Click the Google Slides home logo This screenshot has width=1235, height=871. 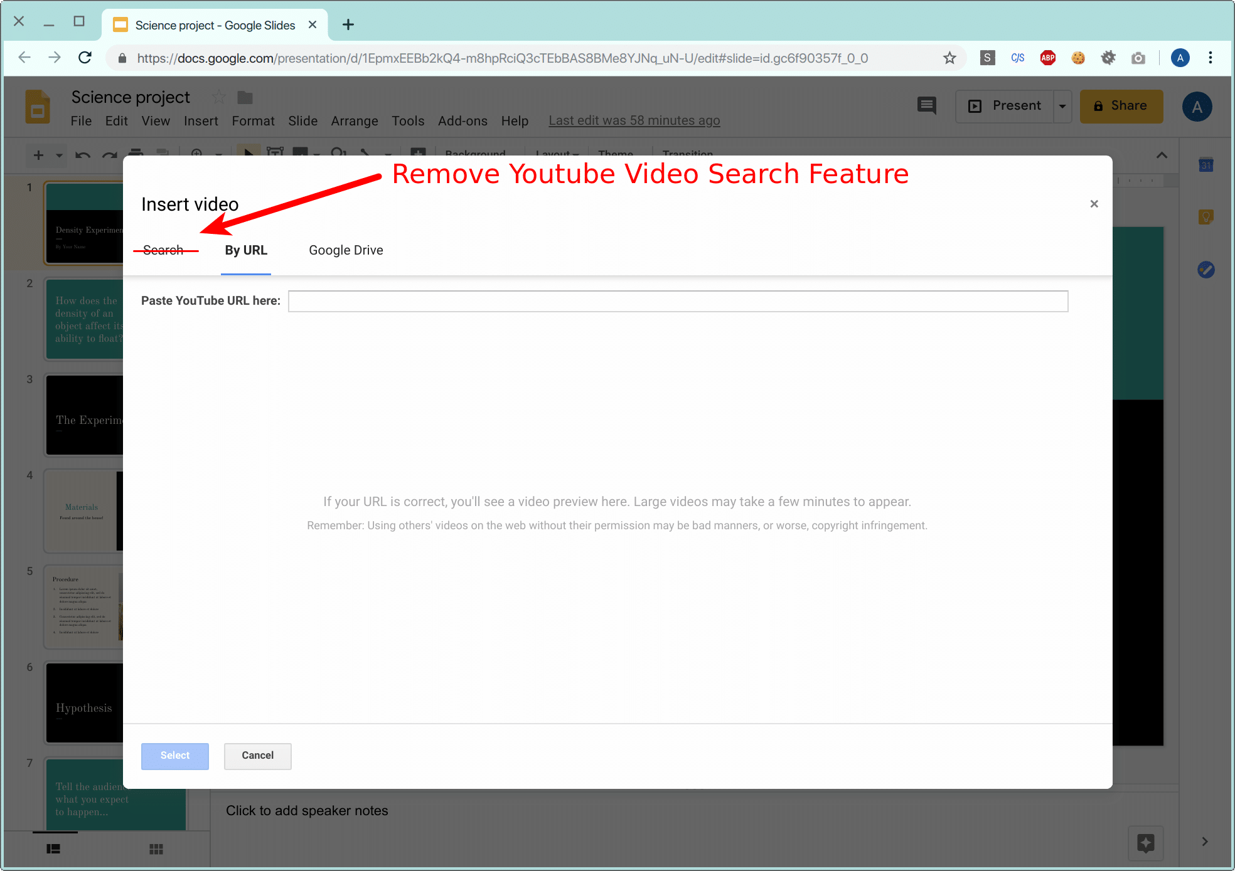(x=38, y=107)
